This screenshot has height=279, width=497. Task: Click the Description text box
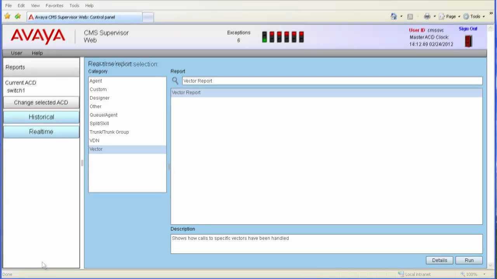[327, 244]
